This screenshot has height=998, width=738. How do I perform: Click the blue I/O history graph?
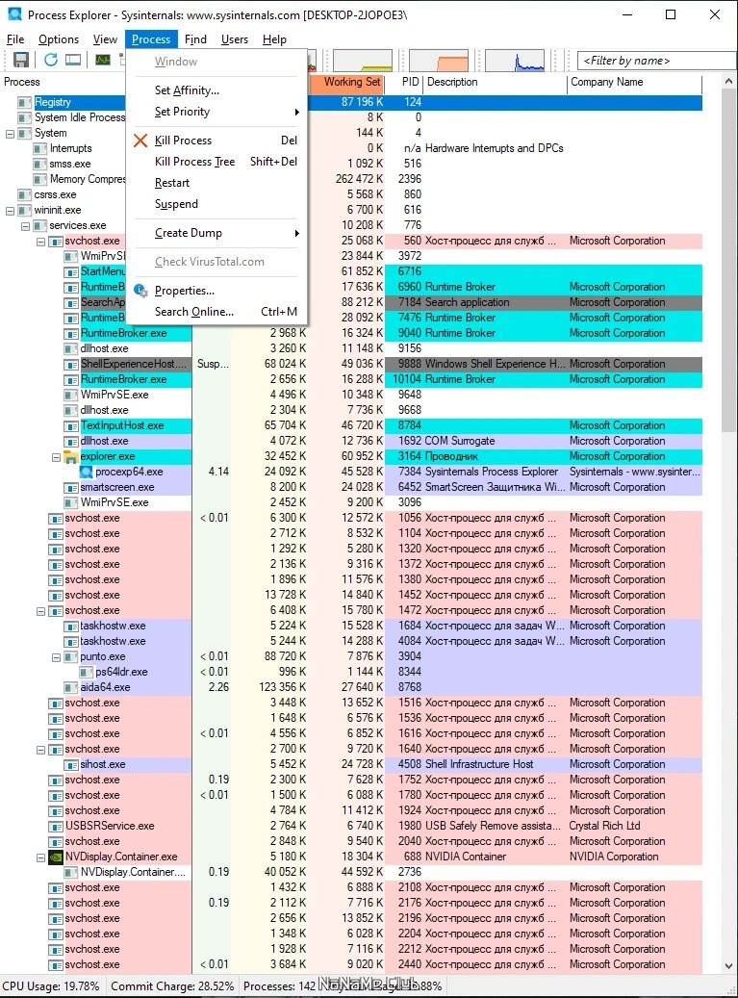pyautogui.click(x=515, y=61)
